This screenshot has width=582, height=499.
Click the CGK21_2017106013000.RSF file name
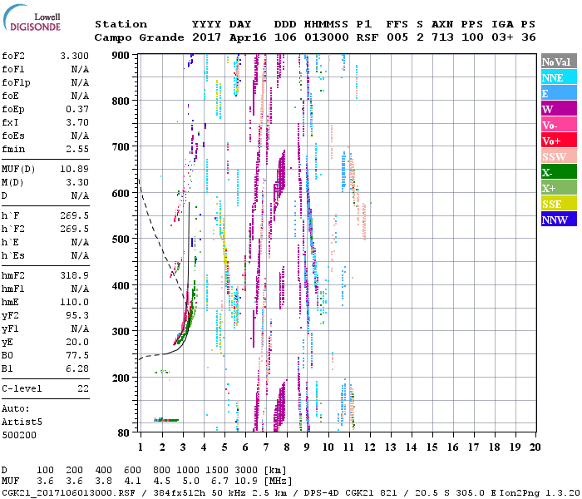pos(68,492)
